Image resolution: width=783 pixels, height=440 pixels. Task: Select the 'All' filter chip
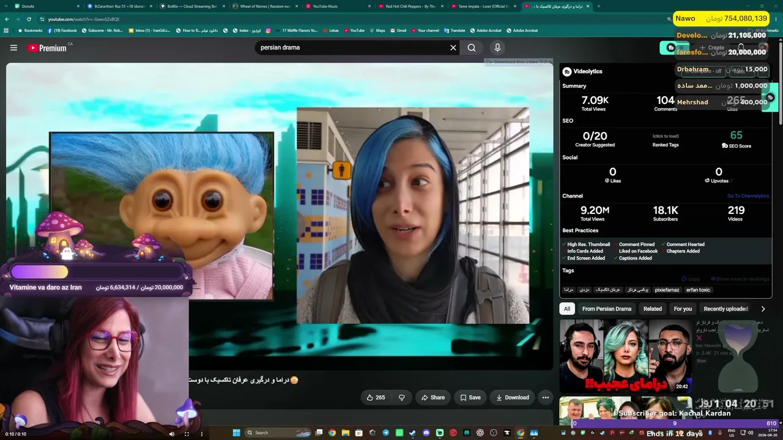point(567,309)
